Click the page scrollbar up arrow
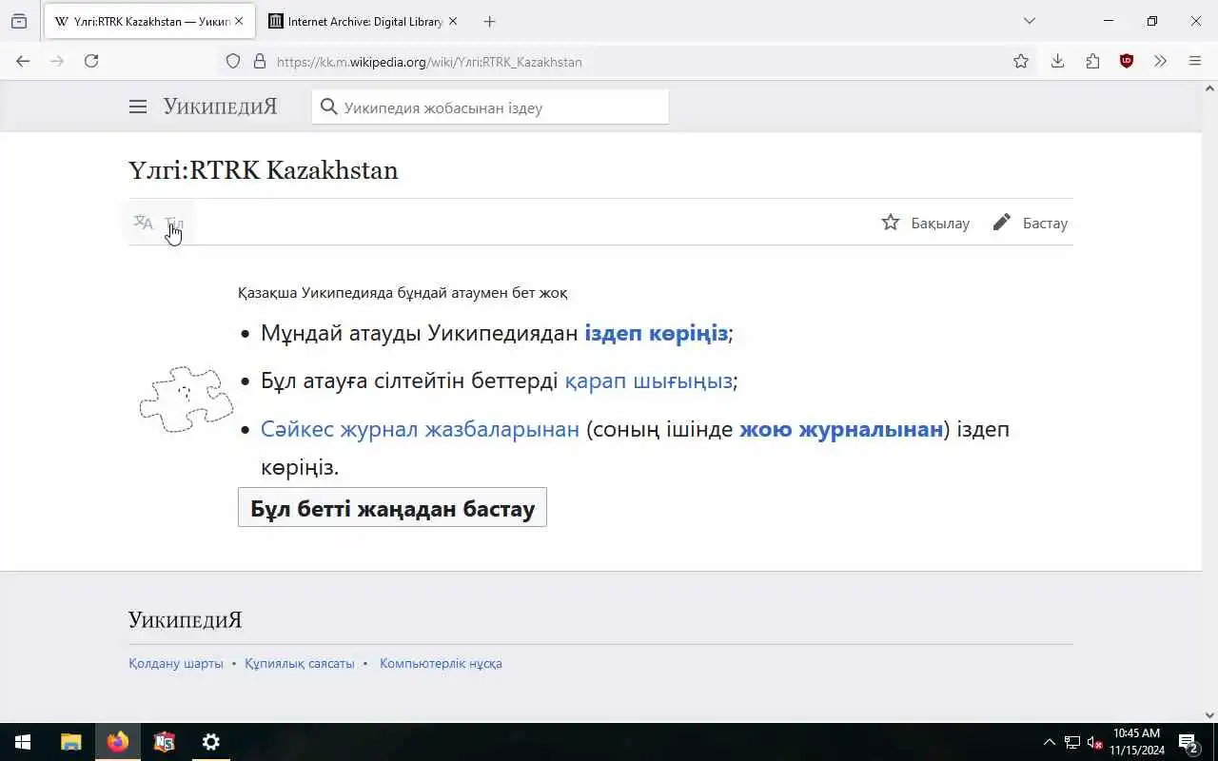Image resolution: width=1218 pixels, height=761 pixels. (1209, 88)
